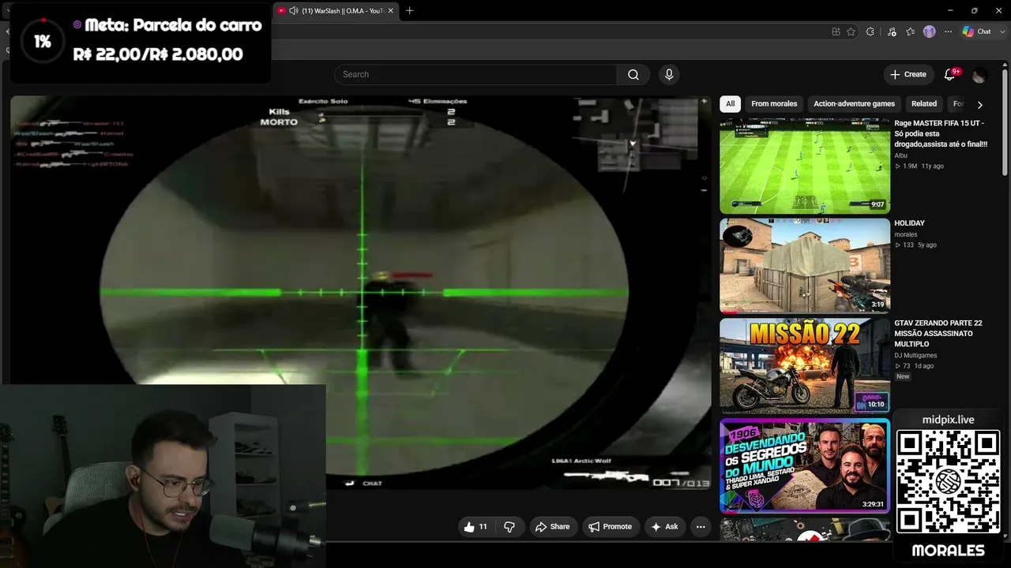Image resolution: width=1011 pixels, height=568 pixels.
Task: Open the browser favorites list icon
Action: (x=911, y=32)
